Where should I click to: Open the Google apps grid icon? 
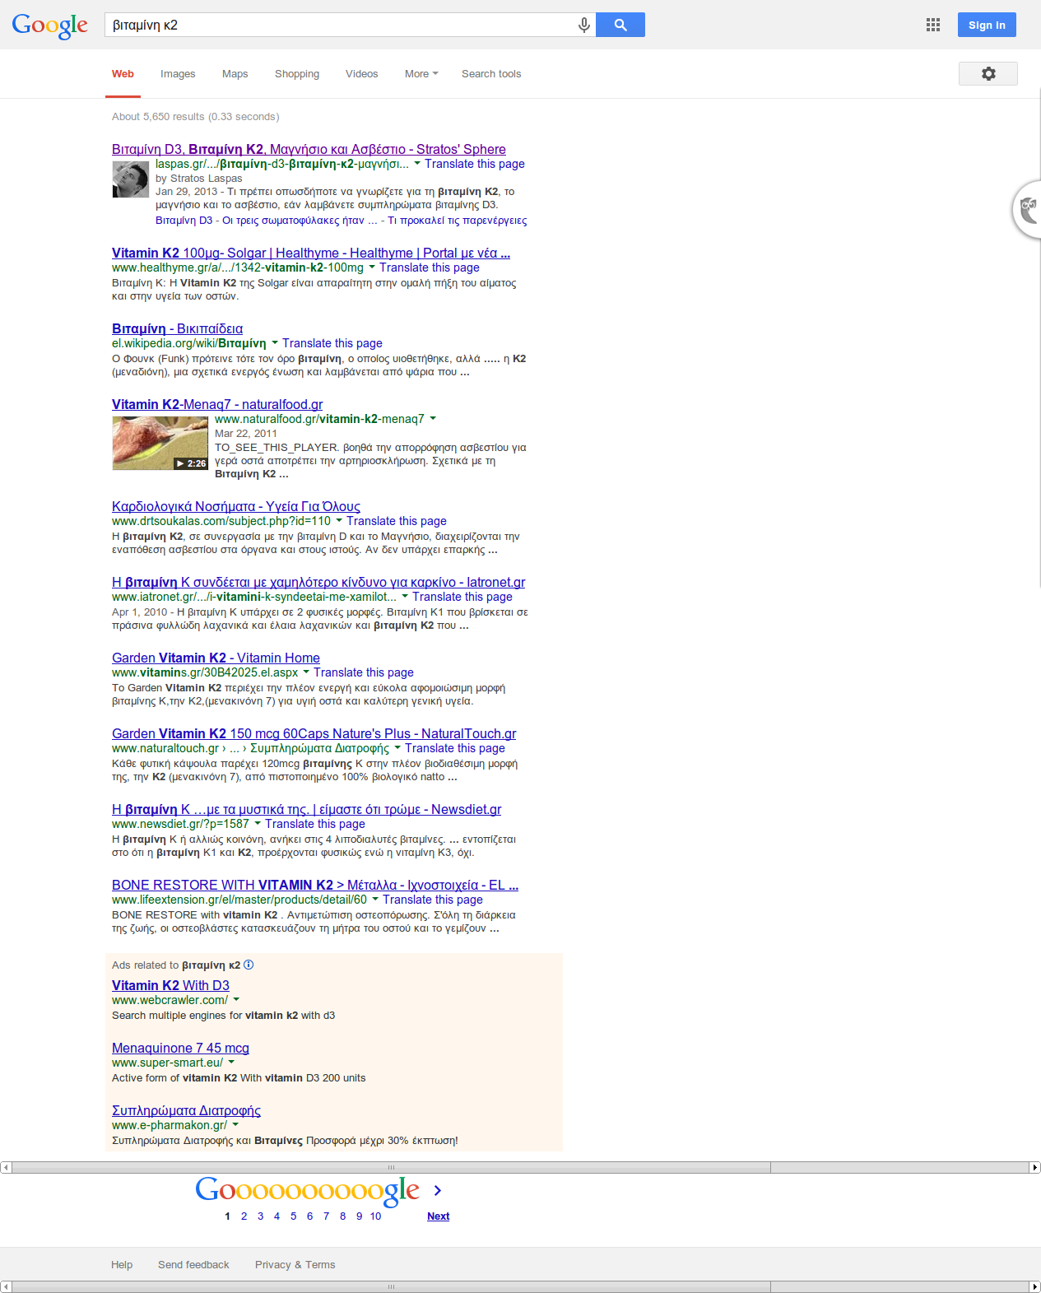[x=933, y=25]
